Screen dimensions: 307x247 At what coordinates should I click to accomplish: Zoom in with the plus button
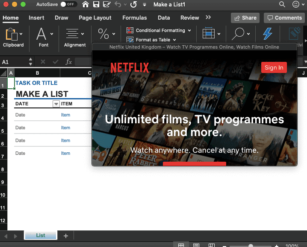pyautogui.click(x=277, y=246)
